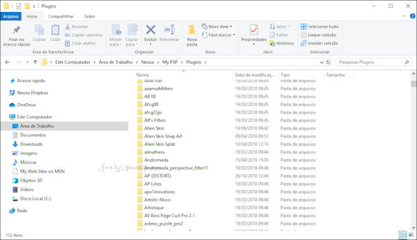Expand the address bar history dropdown
The width and height of the screenshot is (417, 240).
322,62
